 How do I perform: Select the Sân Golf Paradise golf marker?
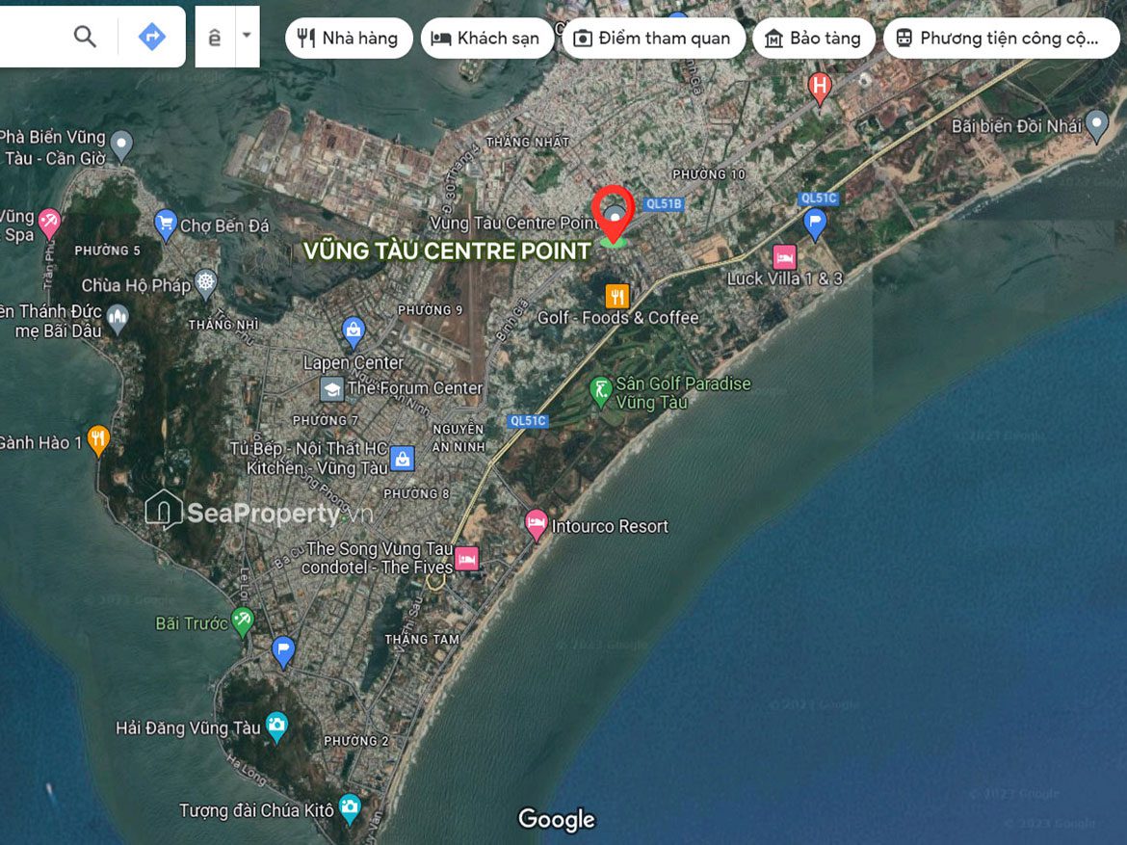[x=601, y=391]
